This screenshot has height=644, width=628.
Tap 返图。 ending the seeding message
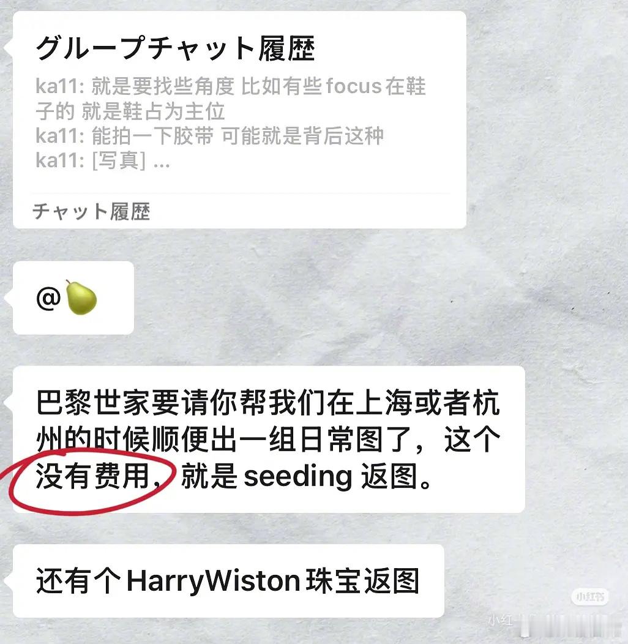(x=396, y=476)
